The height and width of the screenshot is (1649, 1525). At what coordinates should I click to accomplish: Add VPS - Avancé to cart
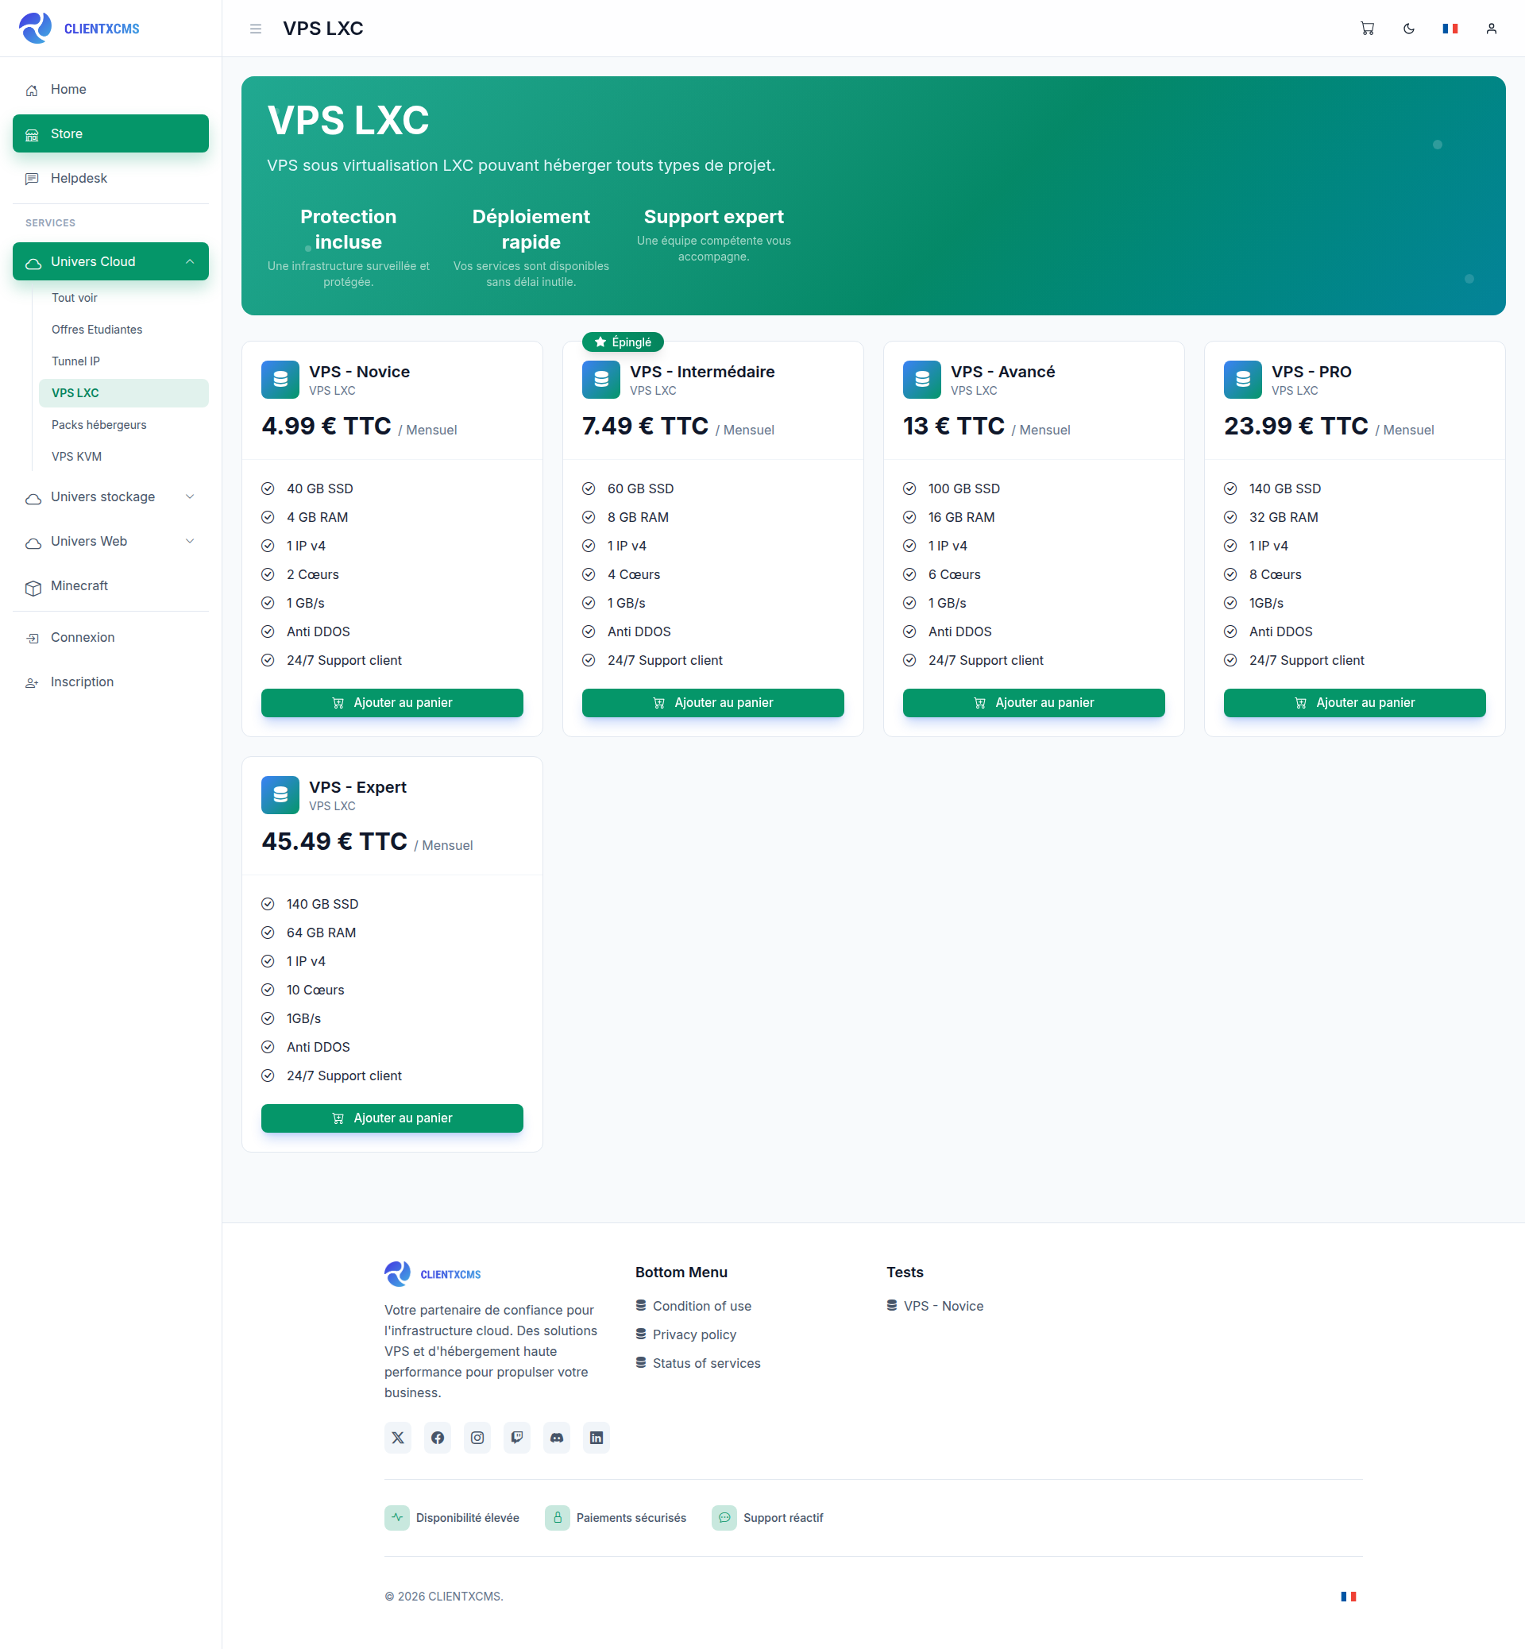(x=1034, y=702)
